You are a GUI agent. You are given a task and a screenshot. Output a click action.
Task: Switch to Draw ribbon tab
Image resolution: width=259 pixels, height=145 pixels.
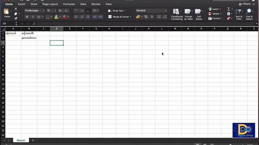tap(34, 4)
